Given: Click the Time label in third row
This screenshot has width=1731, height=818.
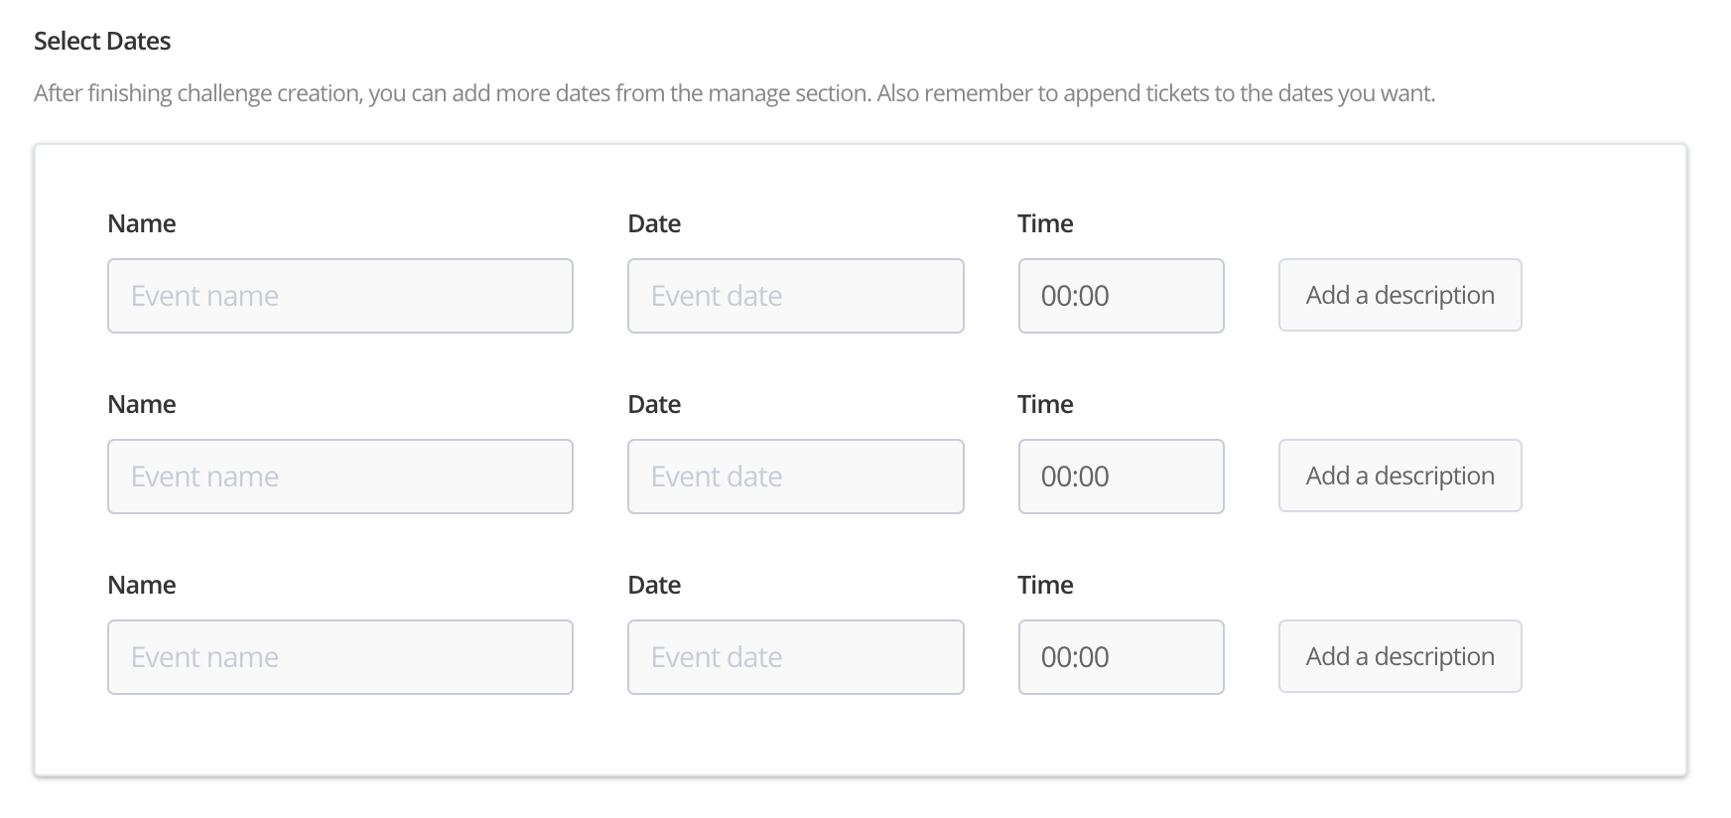Looking at the screenshot, I should pyautogui.click(x=1045, y=585).
